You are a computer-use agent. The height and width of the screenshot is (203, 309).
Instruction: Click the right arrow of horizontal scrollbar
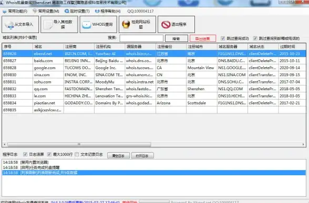303,144
